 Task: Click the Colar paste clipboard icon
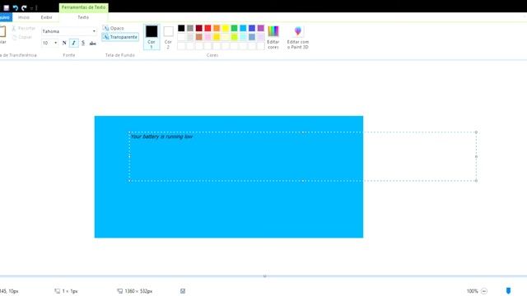pyautogui.click(x=2, y=32)
